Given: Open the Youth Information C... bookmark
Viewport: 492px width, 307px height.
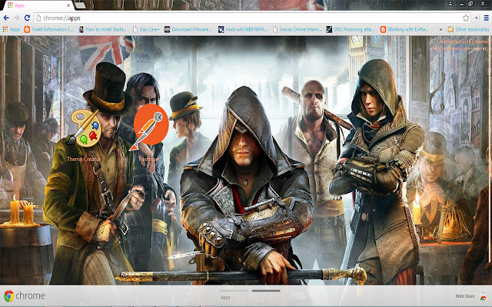Looking at the screenshot, I should point(49,29).
